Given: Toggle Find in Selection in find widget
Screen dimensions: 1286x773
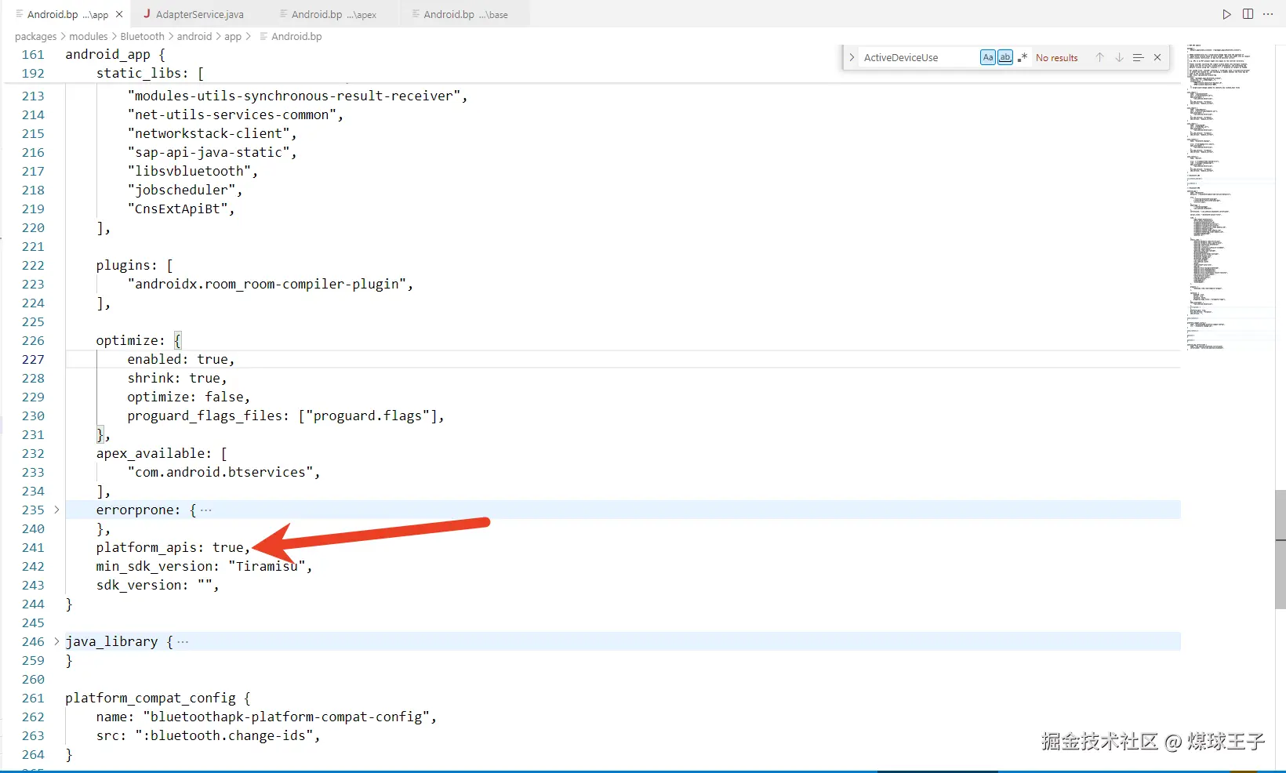Looking at the screenshot, I should [1139, 57].
